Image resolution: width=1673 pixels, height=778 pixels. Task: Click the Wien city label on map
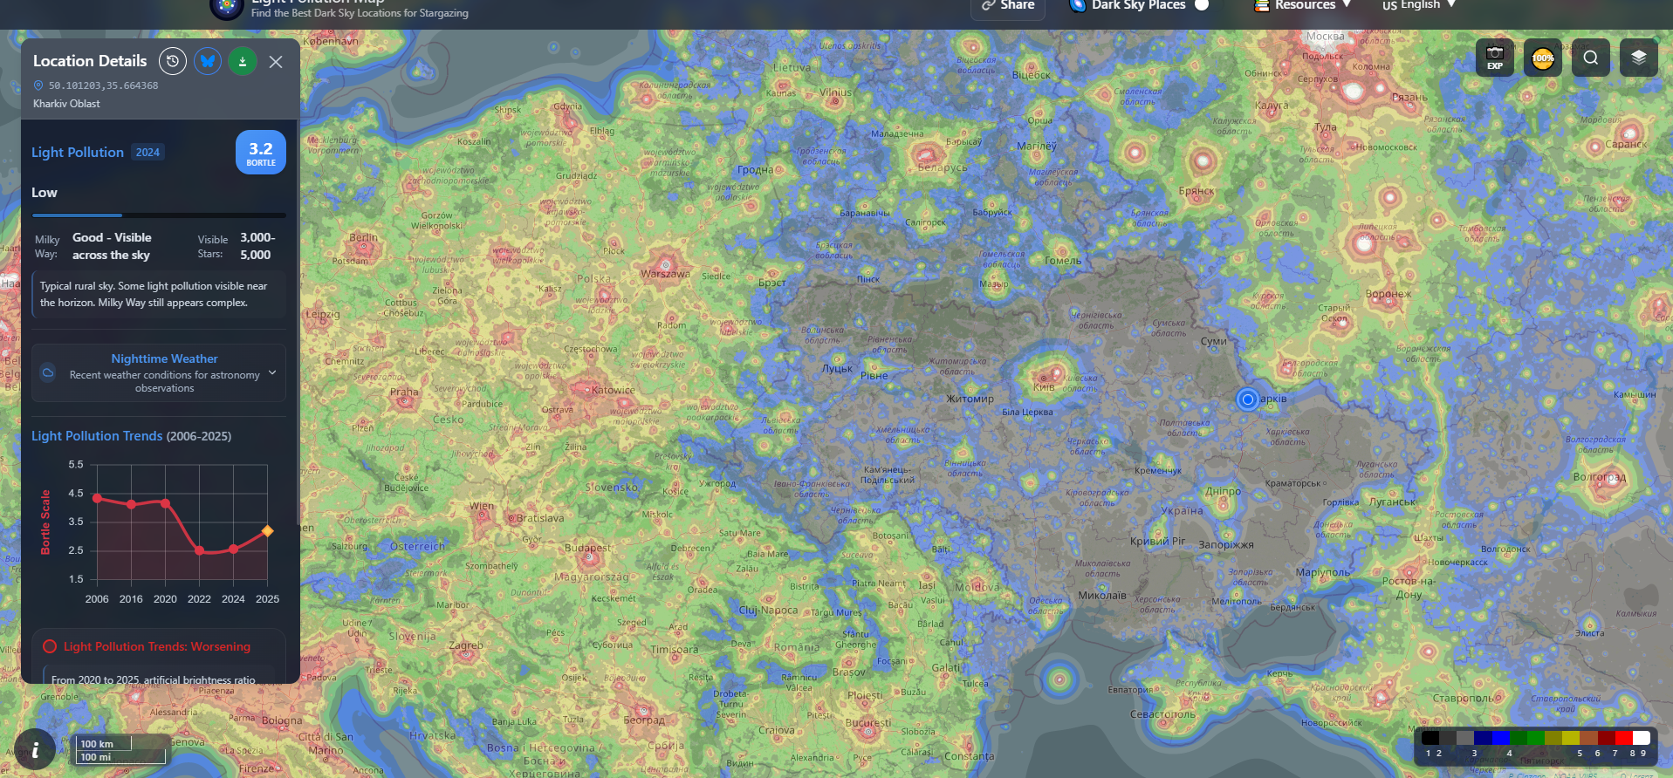point(482,506)
